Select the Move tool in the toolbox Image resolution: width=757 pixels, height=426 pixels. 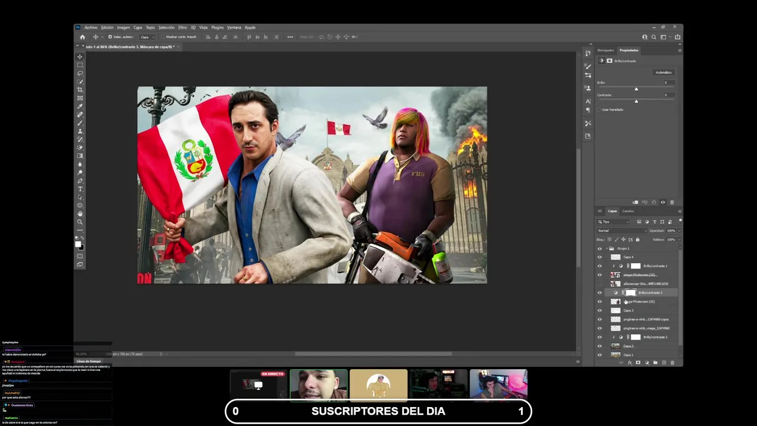[x=80, y=57]
